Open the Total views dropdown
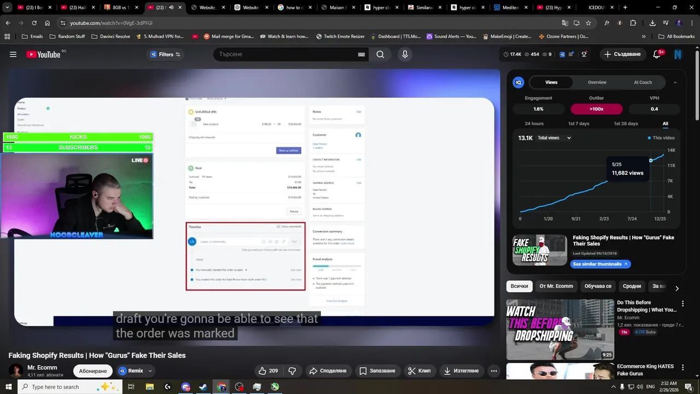Viewport: 700px width, 394px height. (x=554, y=138)
